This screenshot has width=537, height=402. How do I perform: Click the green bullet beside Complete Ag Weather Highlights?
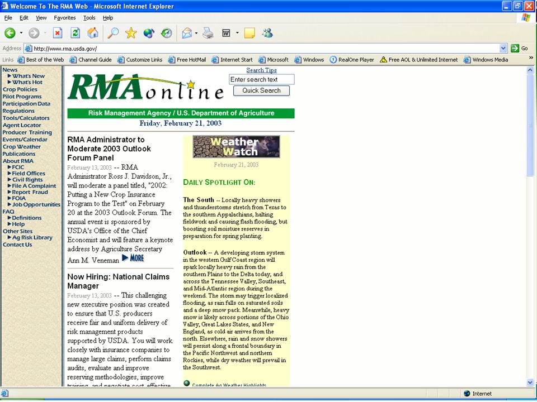coord(187,383)
